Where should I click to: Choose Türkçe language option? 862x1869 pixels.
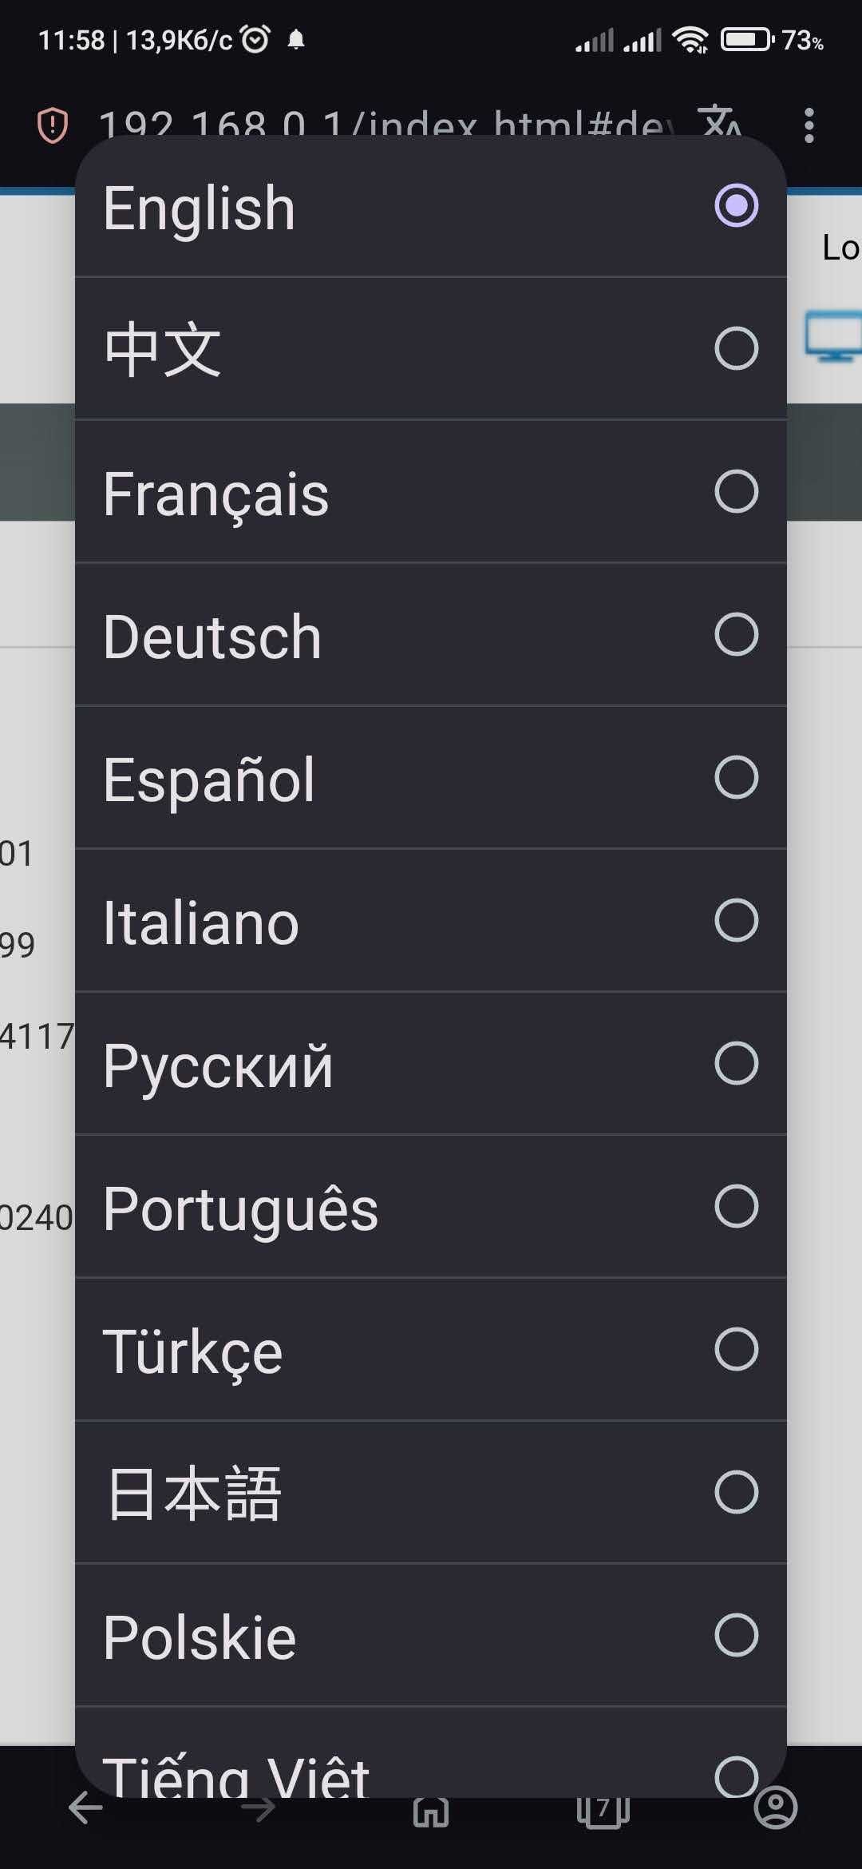click(x=431, y=1349)
